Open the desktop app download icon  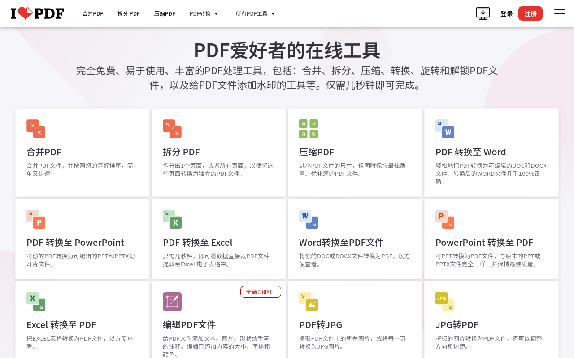tap(483, 13)
